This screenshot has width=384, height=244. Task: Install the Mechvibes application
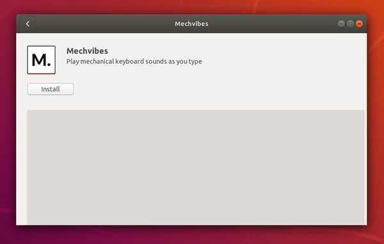51,89
